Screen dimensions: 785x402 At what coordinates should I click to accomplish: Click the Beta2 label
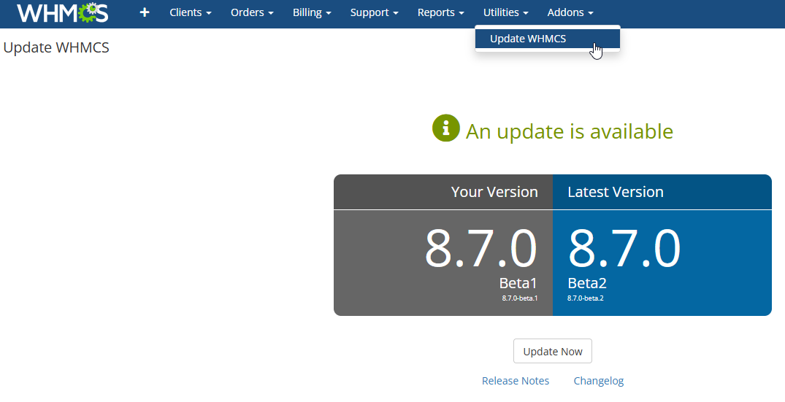[x=587, y=283]
